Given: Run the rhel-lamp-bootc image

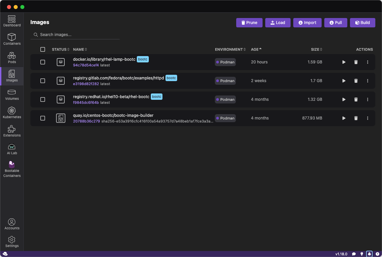Looking at the screenshot, I should [344, 62].
